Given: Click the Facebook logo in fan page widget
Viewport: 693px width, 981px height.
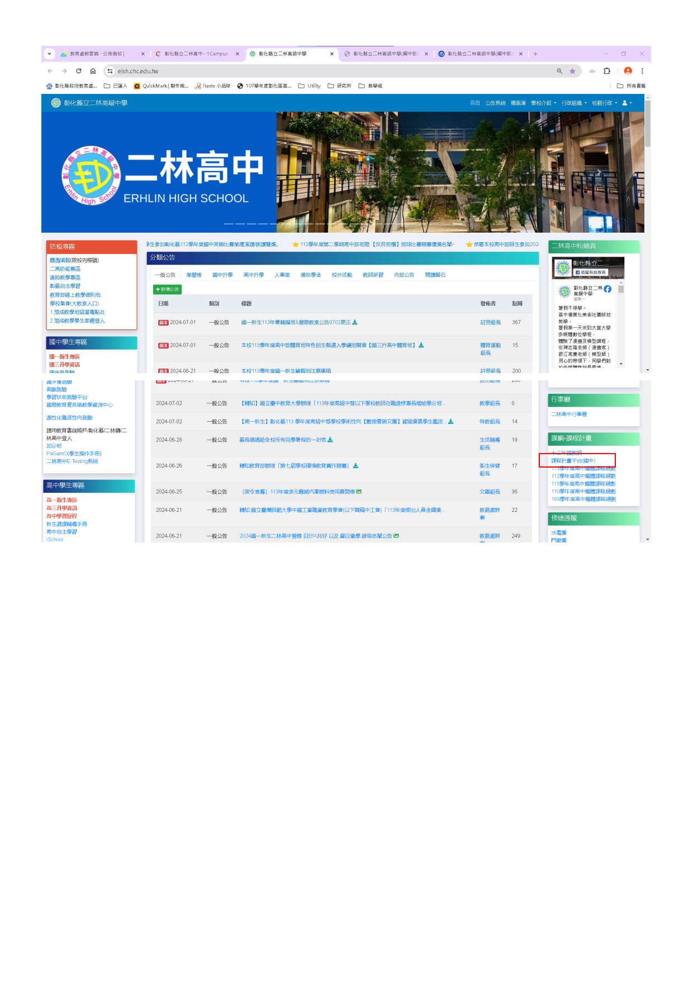Looking at the screenshot, I should 607,289.
